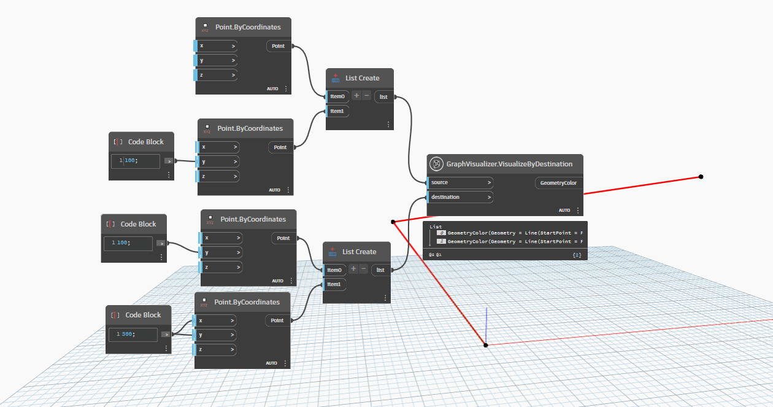Add an item with upper List Create plus
773x407 pixels.
click(356, 96)
